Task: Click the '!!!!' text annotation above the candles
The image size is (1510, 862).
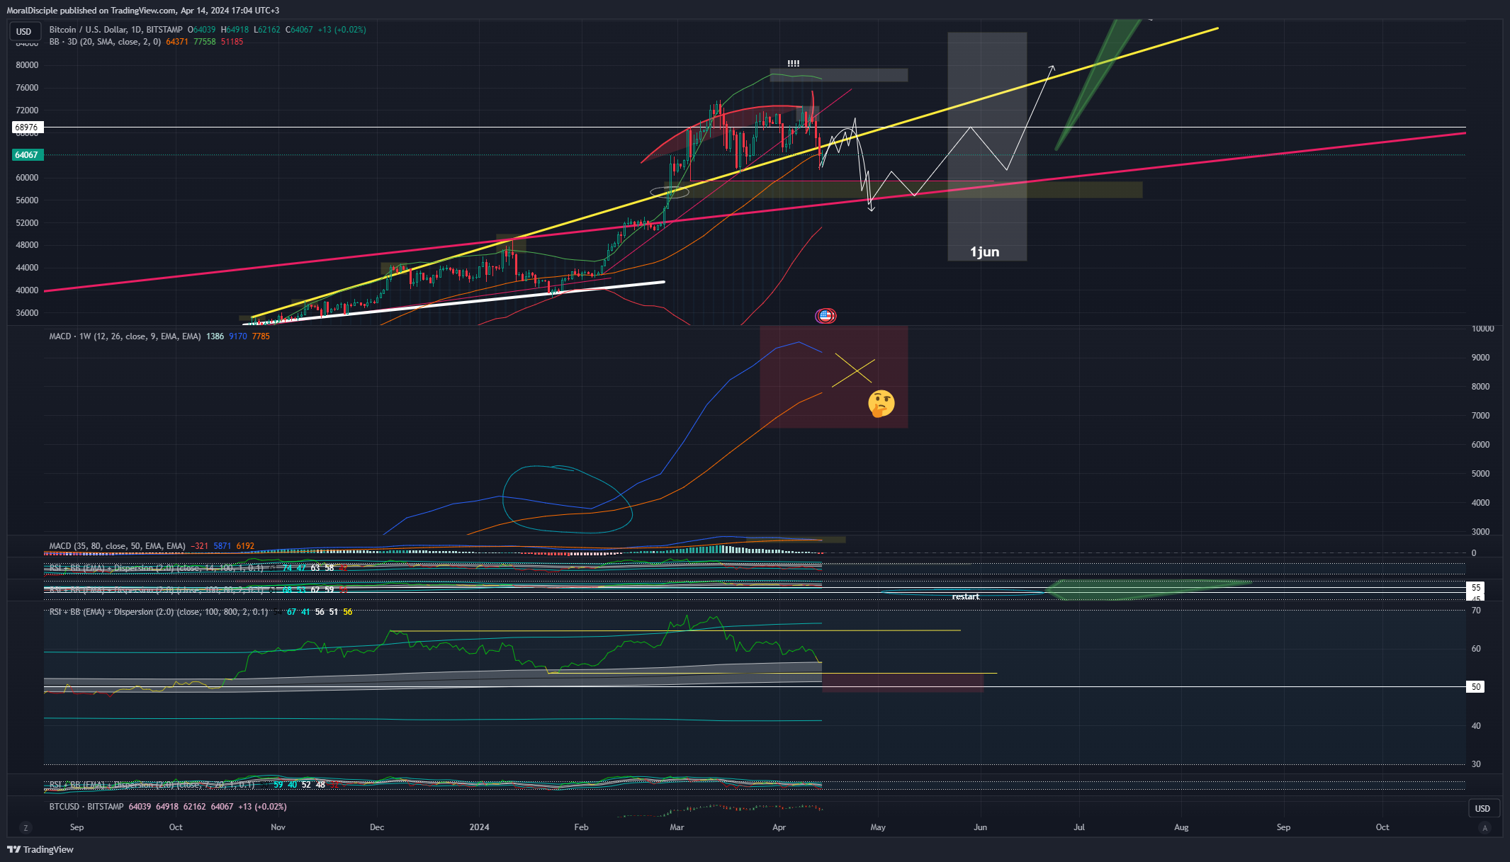Action: 793,64
